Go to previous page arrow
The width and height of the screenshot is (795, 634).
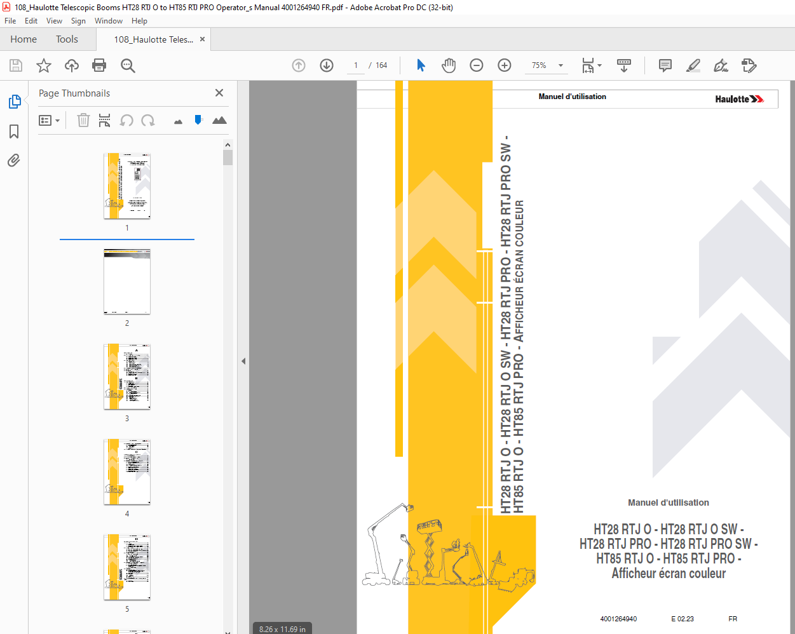pos(299,65)
